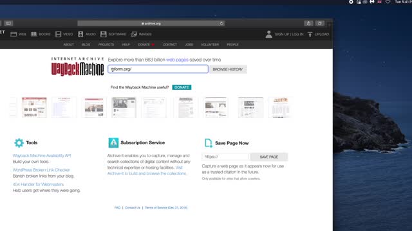Open the third site thumbnail with photo
Screen dimensions: 412x231
(94, 107)
